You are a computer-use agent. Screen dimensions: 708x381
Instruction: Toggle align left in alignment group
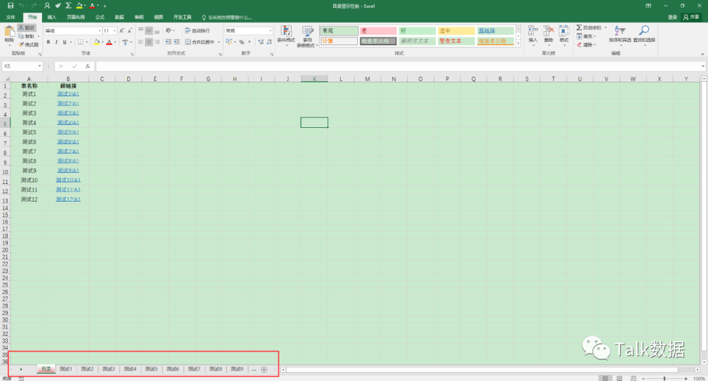[141, 42]
